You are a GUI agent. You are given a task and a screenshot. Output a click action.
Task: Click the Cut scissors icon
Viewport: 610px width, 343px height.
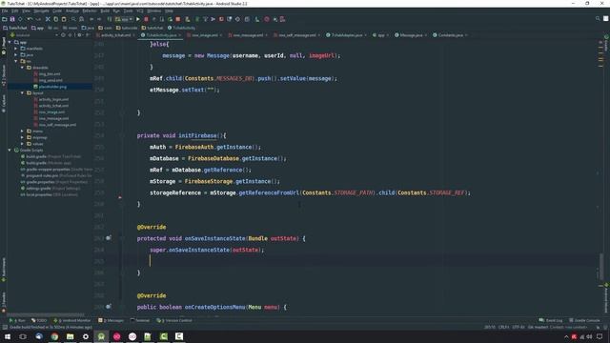[x=48, y=19]
